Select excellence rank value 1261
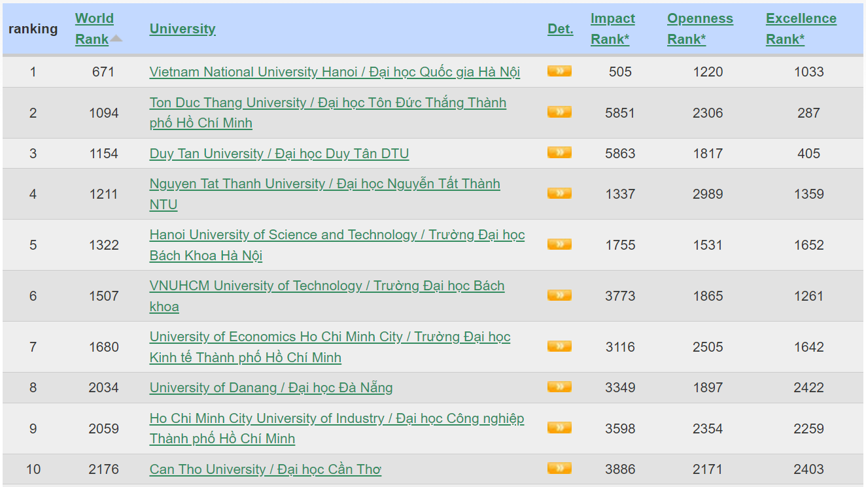Screen dimensions: 866x487 point(809,296)
